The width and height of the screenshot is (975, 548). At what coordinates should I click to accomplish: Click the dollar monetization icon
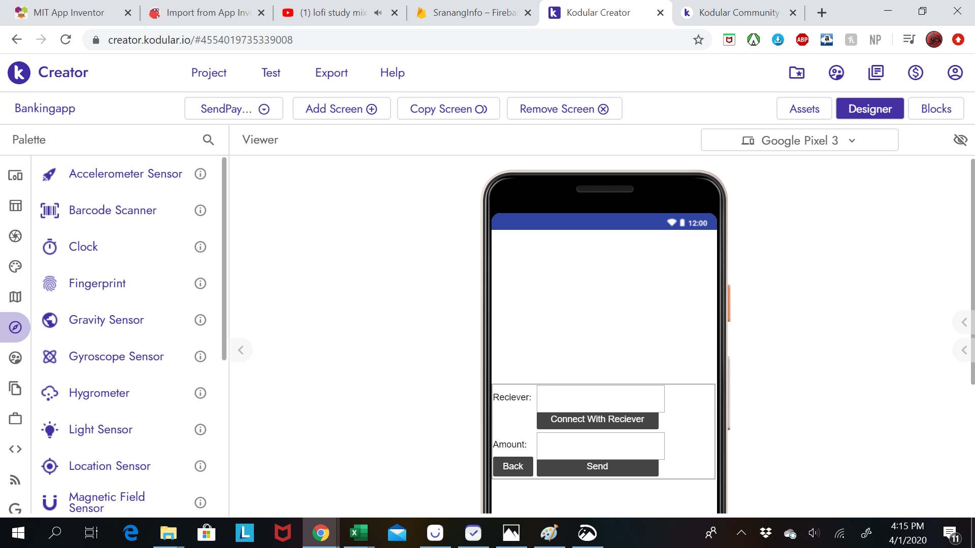click(915, 73)
